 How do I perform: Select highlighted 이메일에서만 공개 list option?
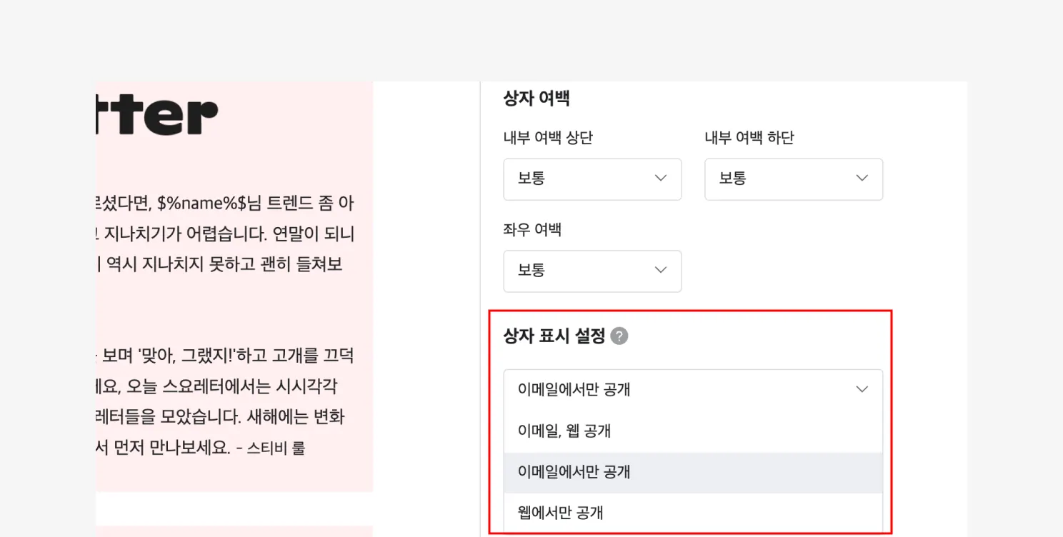point(574,472)
